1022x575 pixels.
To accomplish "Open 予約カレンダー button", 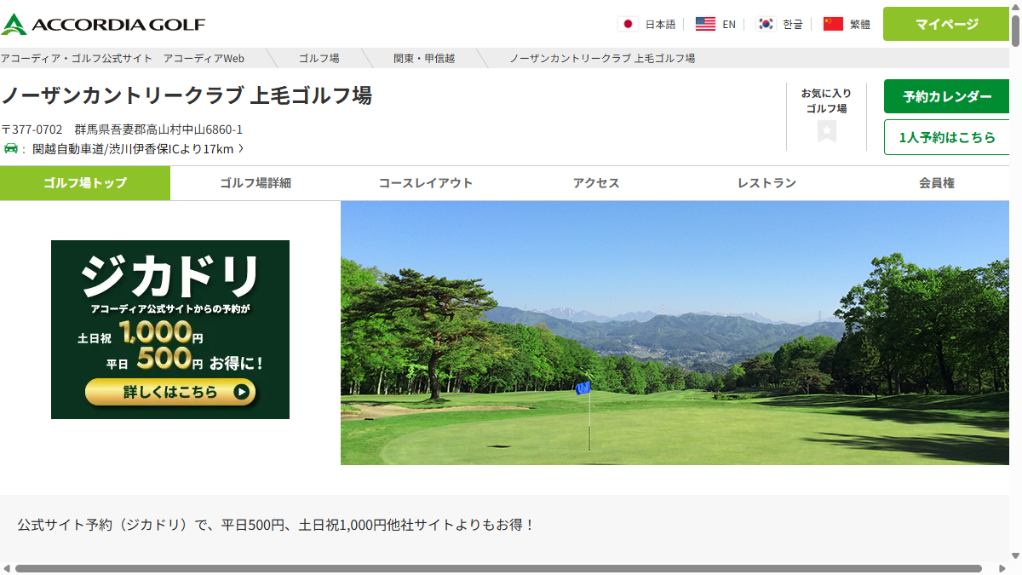I will [x=947, y=96].
